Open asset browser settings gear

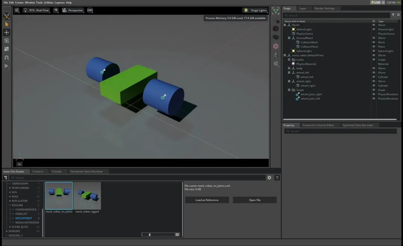point(269,178)
